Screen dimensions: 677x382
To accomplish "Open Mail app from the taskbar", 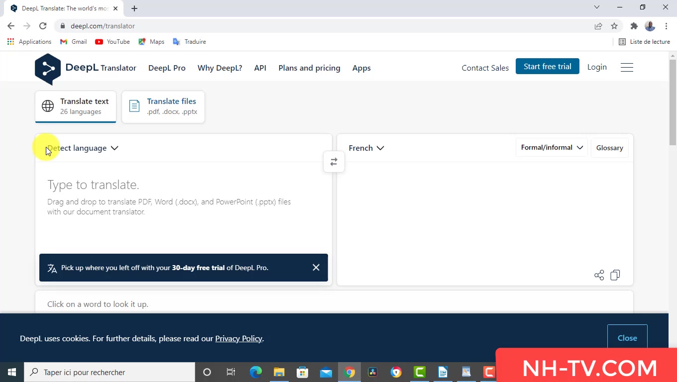I will [326, 372].
